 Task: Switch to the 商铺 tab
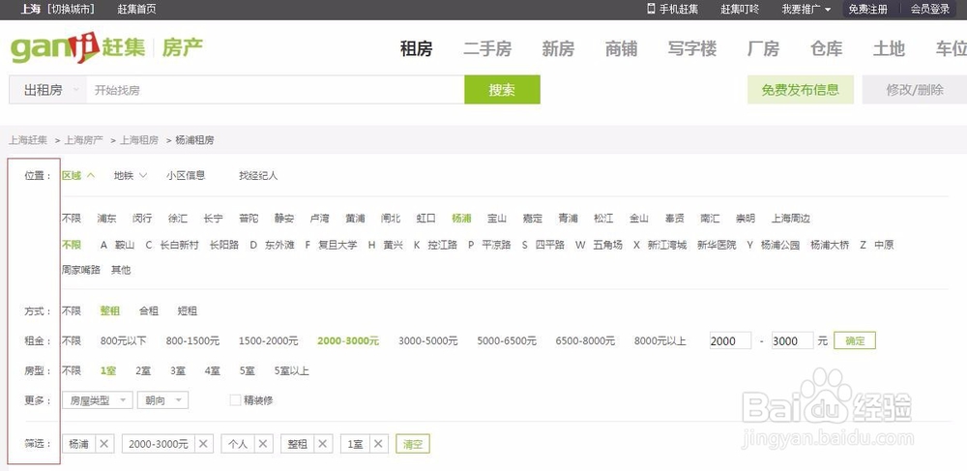pyautogui.click(x=621, y=48)
